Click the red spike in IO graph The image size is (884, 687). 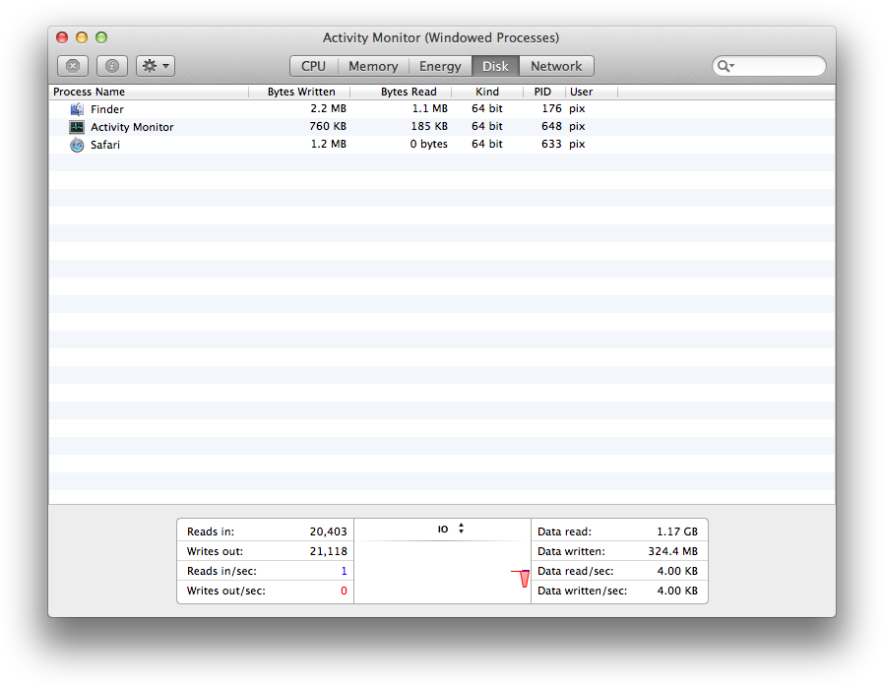click(x=524, y=579)
